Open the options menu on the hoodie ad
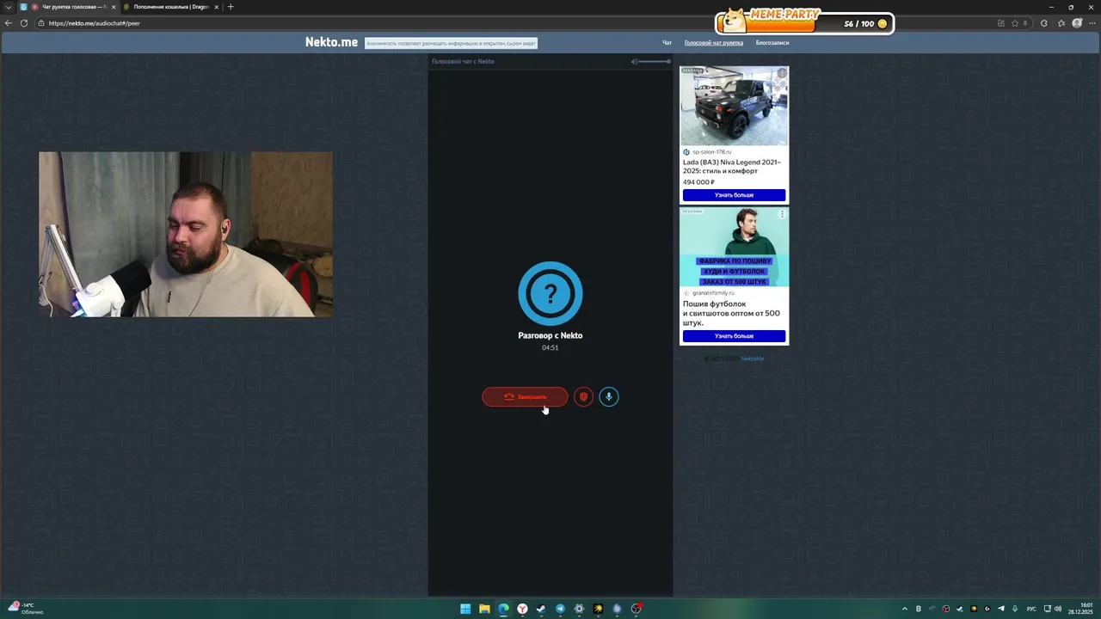Viewport: 1101px width, 619px height. pyautogui.click(x=782, y=214)
